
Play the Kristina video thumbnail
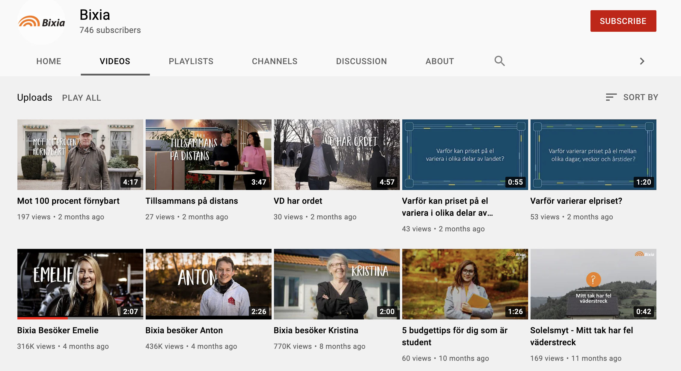[337, 284]
